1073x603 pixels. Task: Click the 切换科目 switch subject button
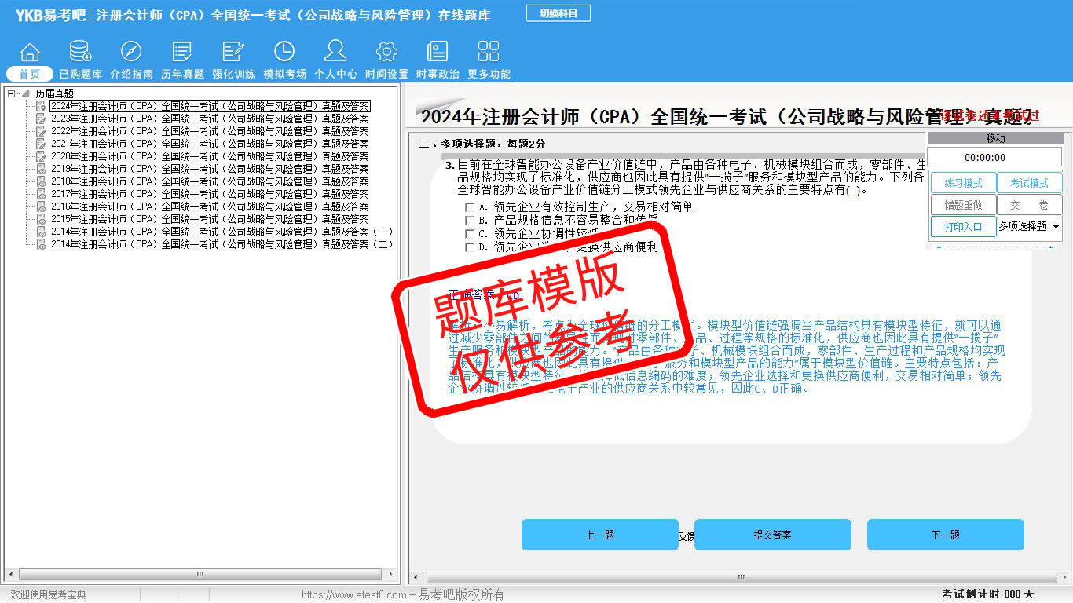pyautogui.click(x=558, y=13)
